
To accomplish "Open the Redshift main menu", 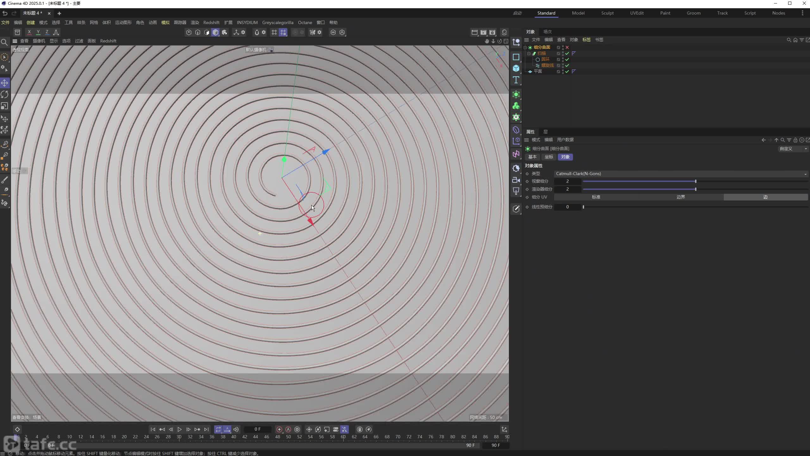I will pos(211,22).
